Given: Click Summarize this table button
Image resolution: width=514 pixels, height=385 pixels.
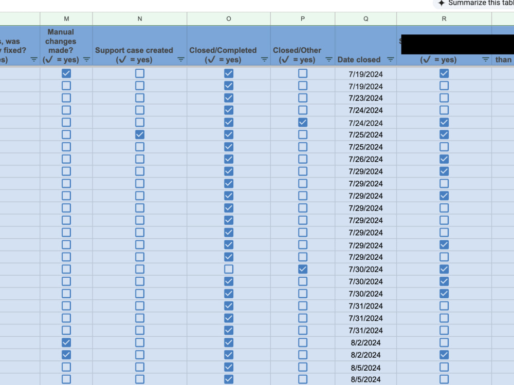Looking at the screenshot, I should pyautogui.click(x=474, y=3).
